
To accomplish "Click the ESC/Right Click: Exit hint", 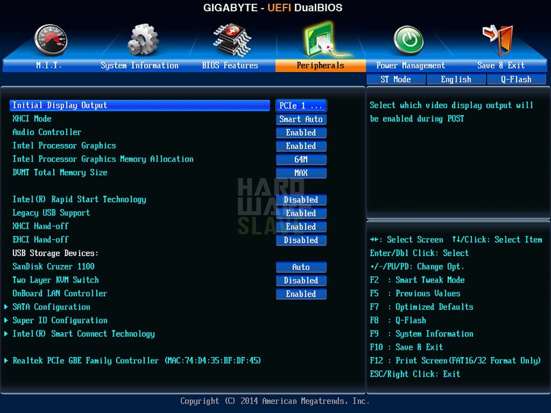I will pos(415,374).
